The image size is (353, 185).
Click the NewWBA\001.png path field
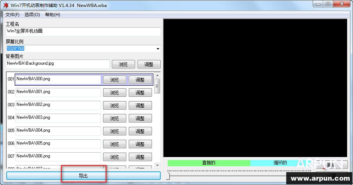(x=58, y=92)
